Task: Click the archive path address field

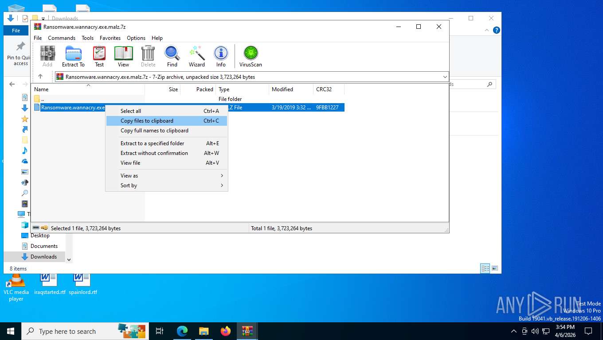Action: 251,77
